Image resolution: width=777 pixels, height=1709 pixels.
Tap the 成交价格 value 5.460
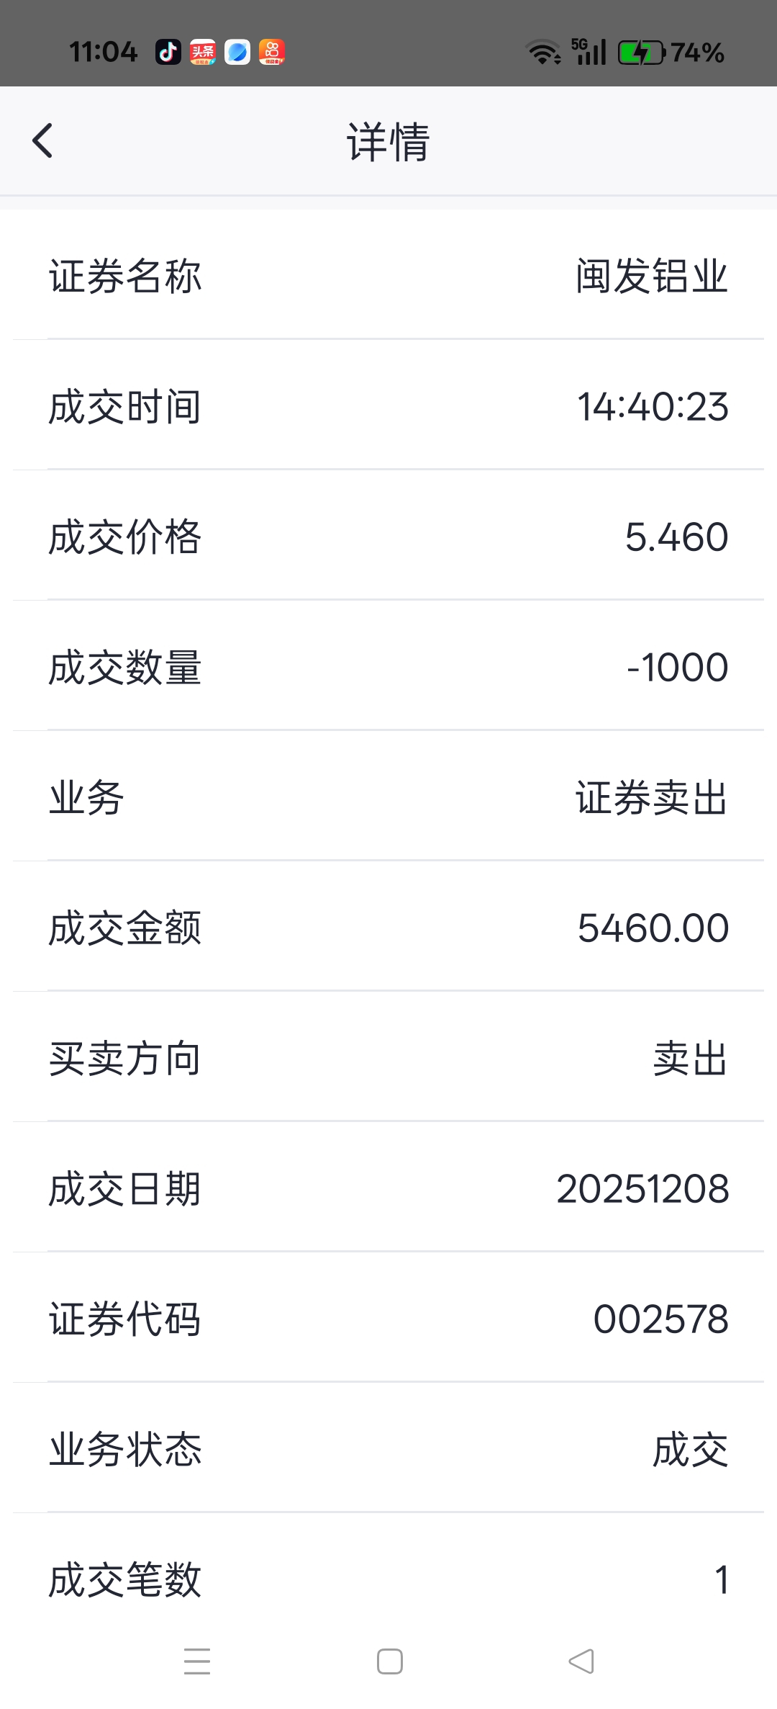coord(676,537)
